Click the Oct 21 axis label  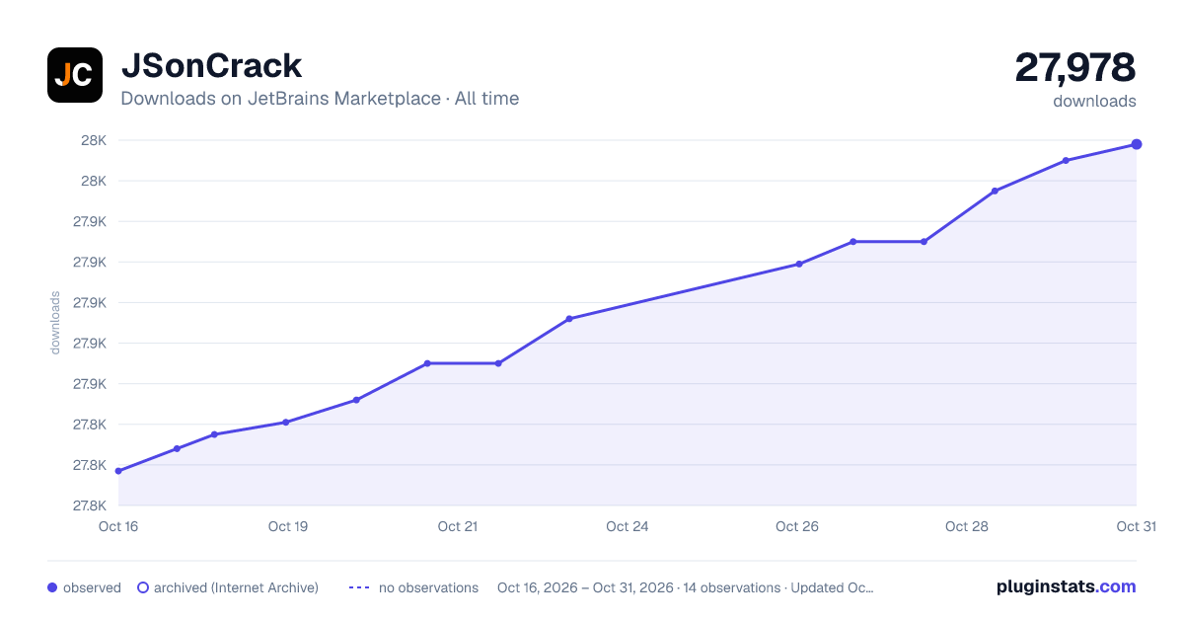tap(458, 526)
